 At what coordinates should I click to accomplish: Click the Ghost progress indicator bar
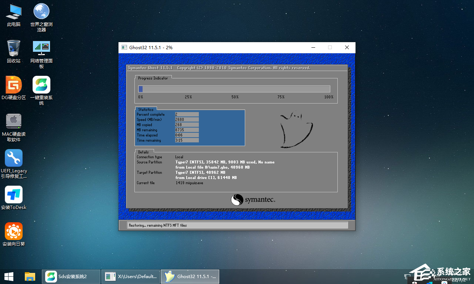click(x=234, y=89)
